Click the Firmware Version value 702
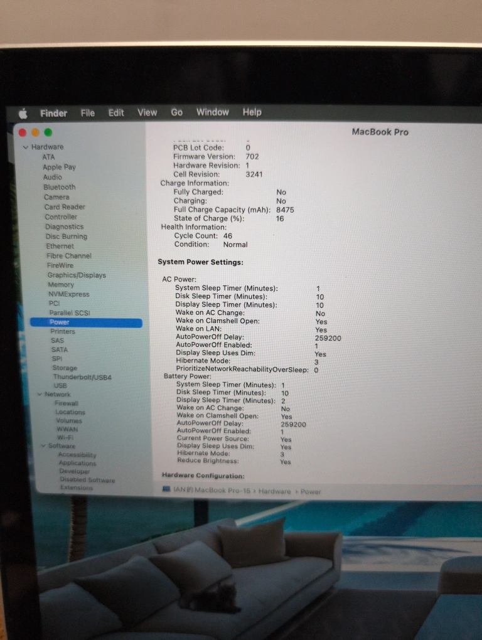The width and height of the screenshot is (482, 640). point(252,157)
